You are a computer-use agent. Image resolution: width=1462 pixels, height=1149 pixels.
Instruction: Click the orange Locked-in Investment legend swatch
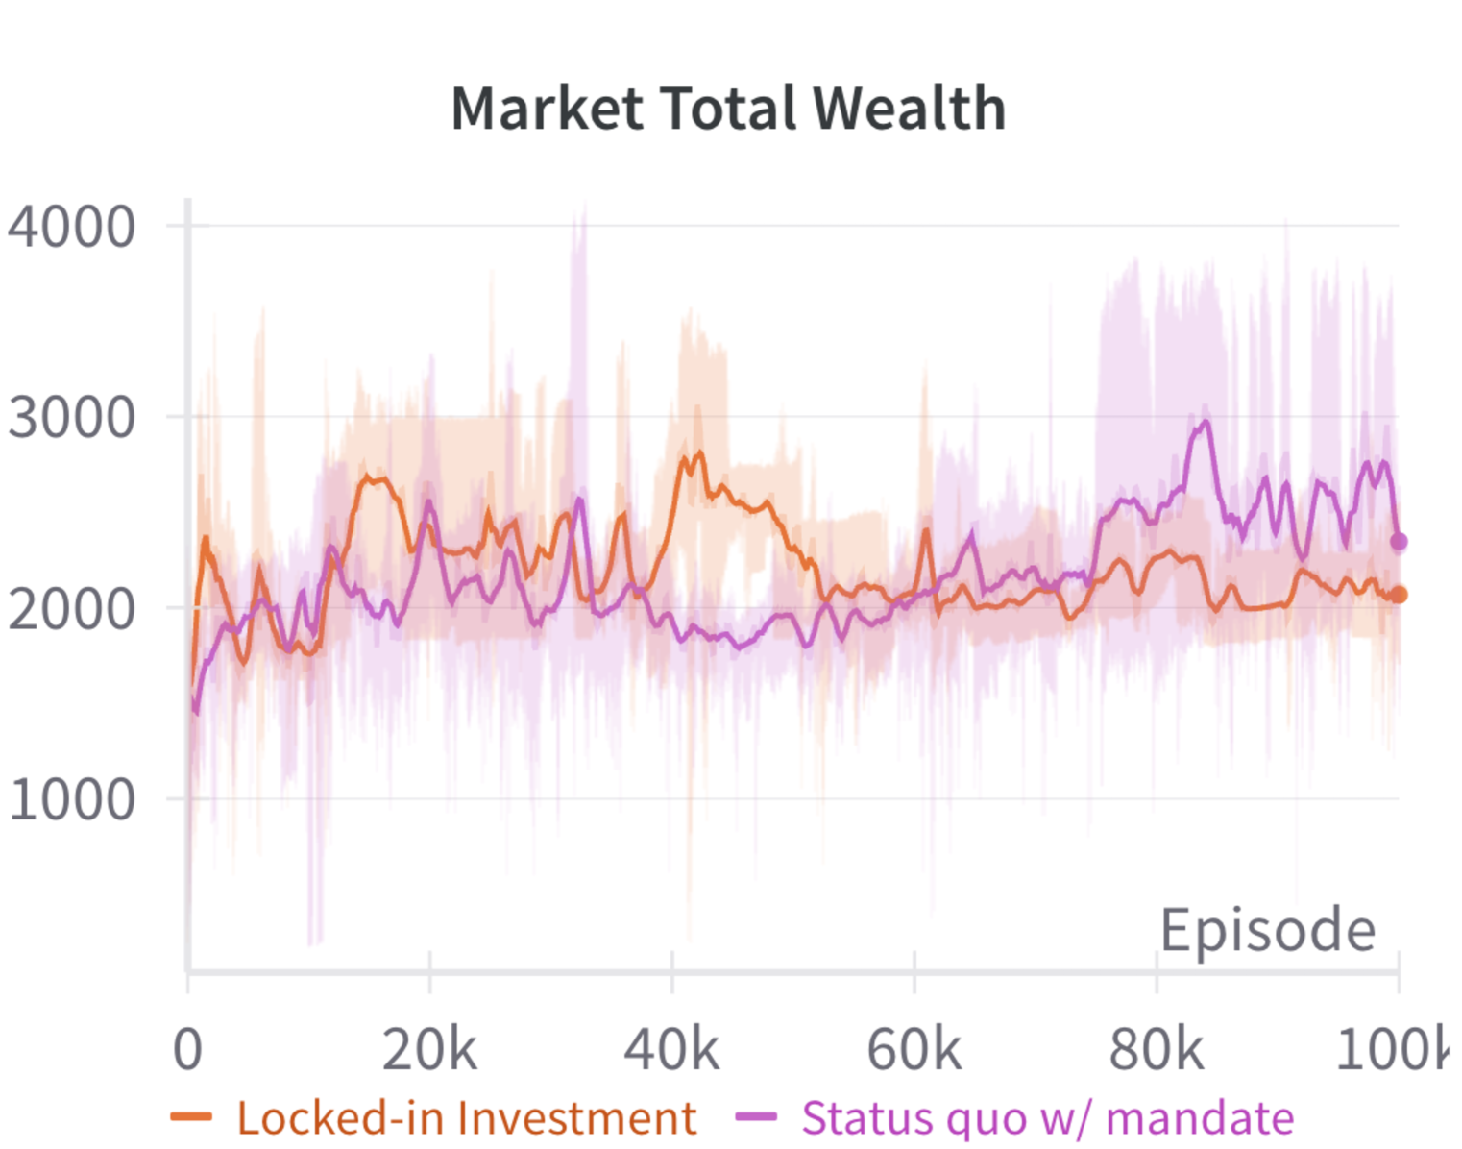191,1117
